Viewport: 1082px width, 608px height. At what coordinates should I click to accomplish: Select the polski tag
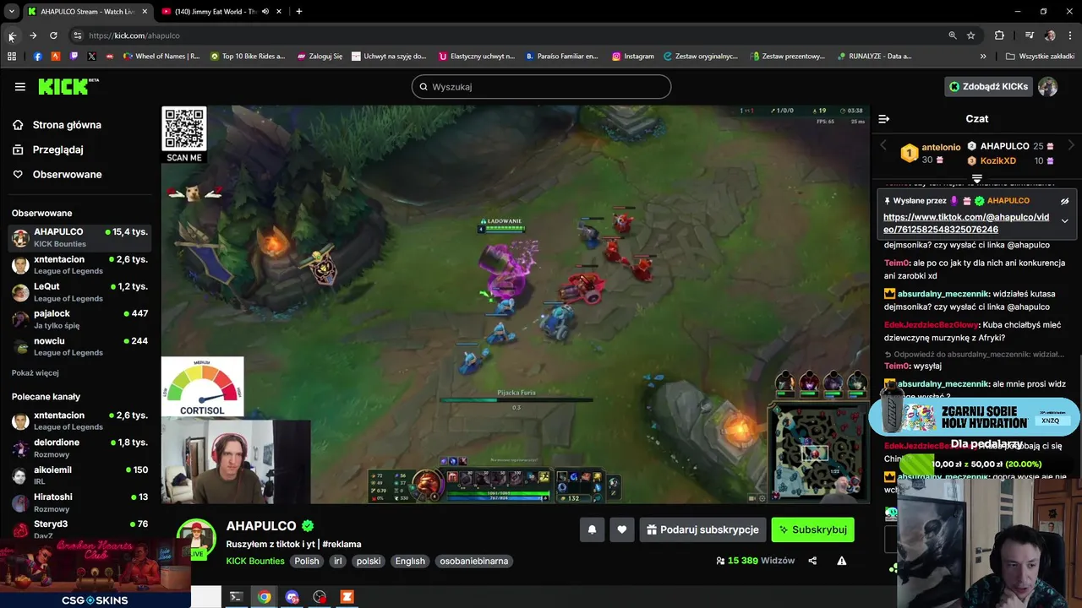point(369,561)
